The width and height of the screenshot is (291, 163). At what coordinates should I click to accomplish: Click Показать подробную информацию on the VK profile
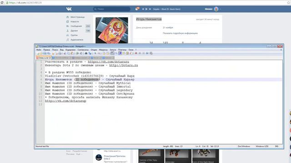coord(180,33)
